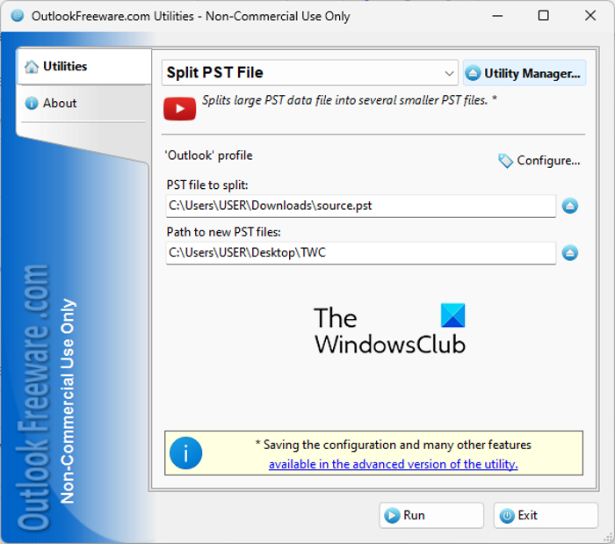
Task: Open the Utility Manager
Action: [x=525, y=73]
